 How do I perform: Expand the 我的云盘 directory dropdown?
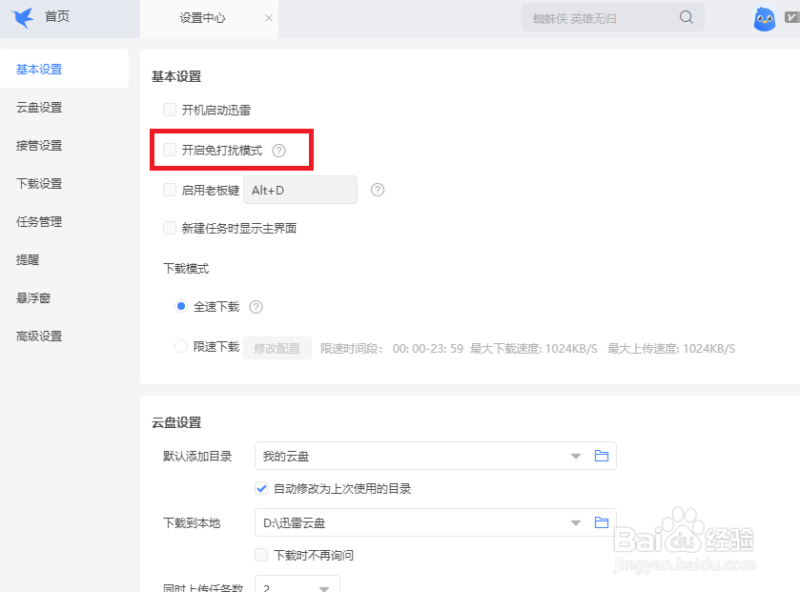pos(576,456)
